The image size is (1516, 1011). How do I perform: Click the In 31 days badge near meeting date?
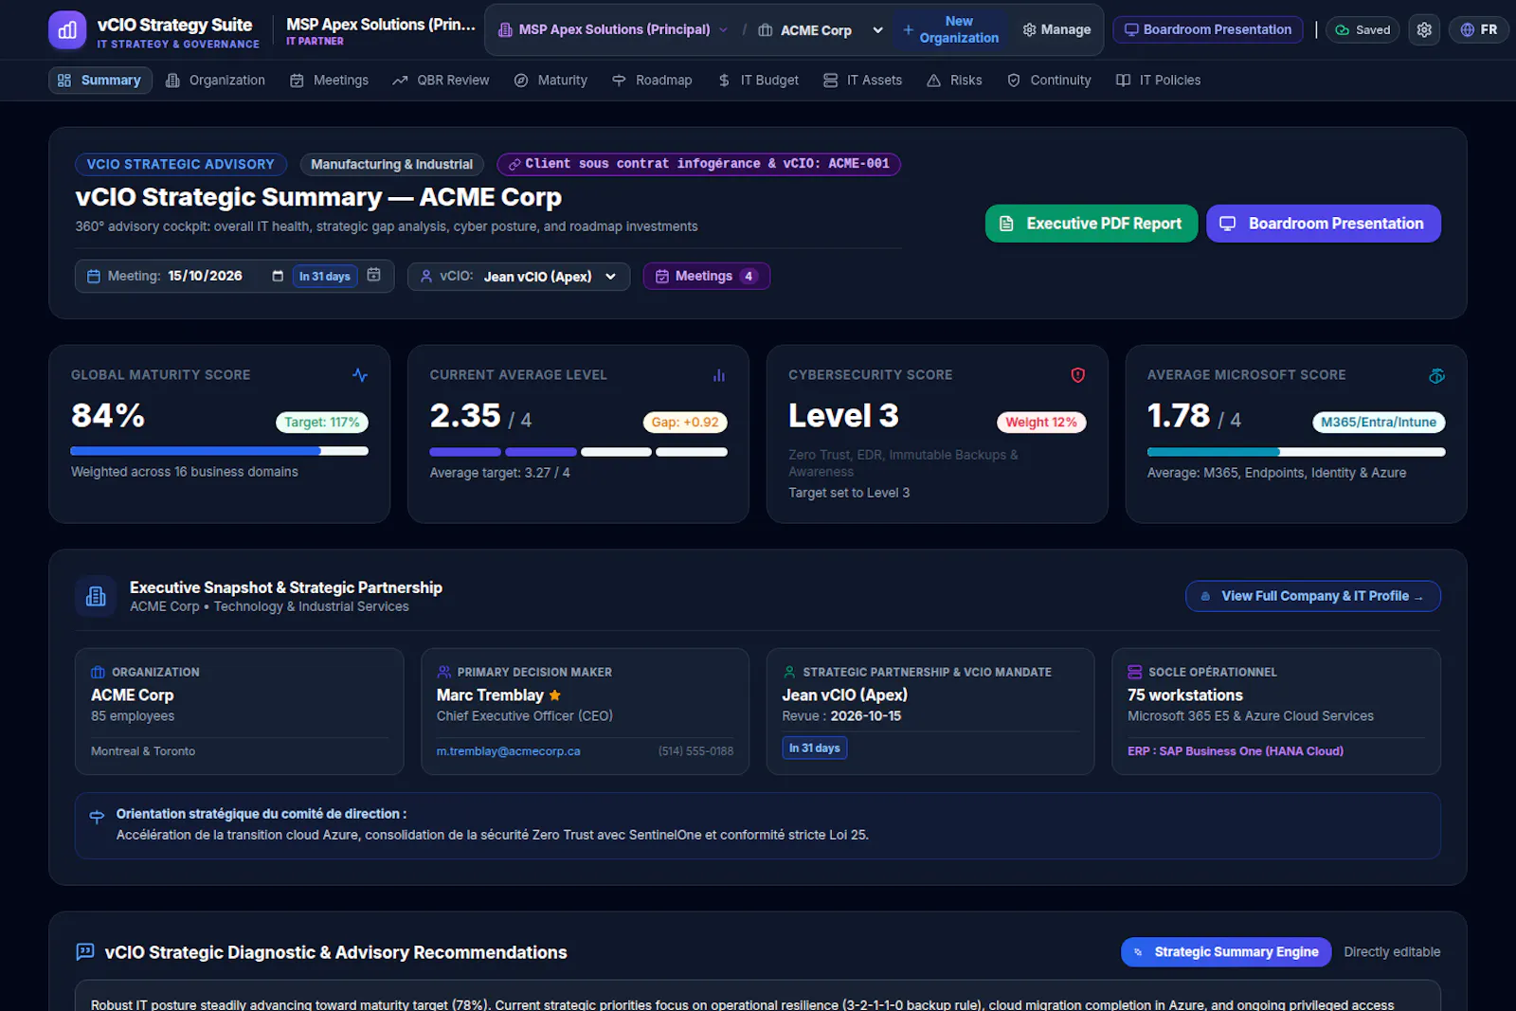(x=325, y=276)
